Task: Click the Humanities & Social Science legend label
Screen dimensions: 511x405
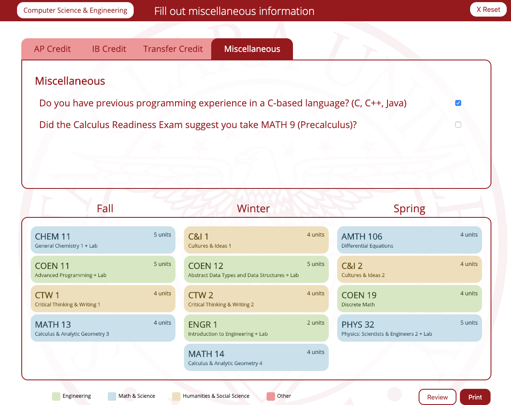Action: [x=216, y=396]
